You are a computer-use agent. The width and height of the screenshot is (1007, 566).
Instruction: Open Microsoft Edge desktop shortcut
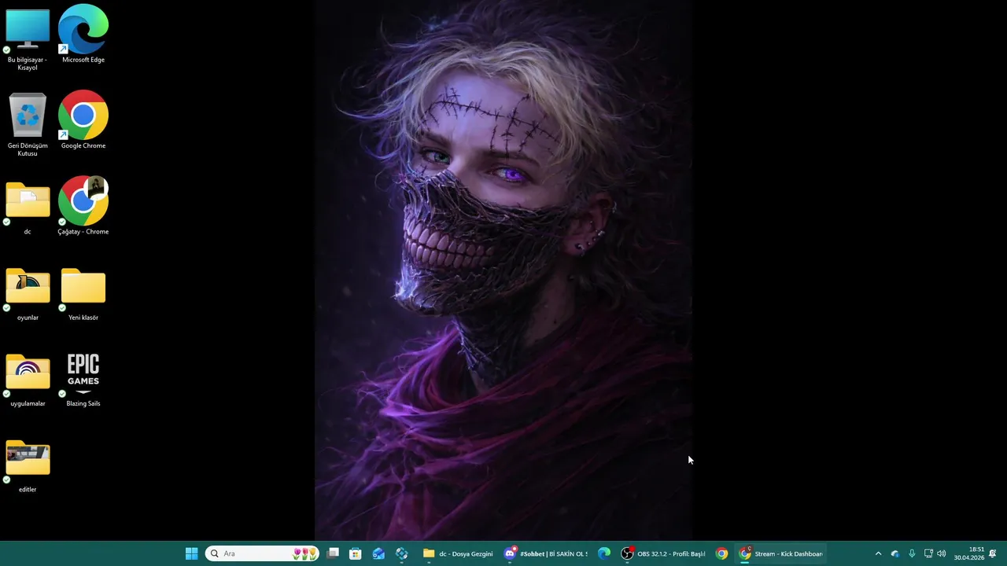83,34
